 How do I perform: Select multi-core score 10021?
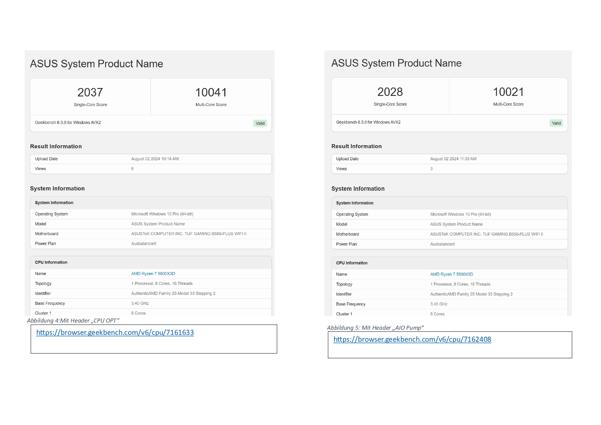pos(508,92)
